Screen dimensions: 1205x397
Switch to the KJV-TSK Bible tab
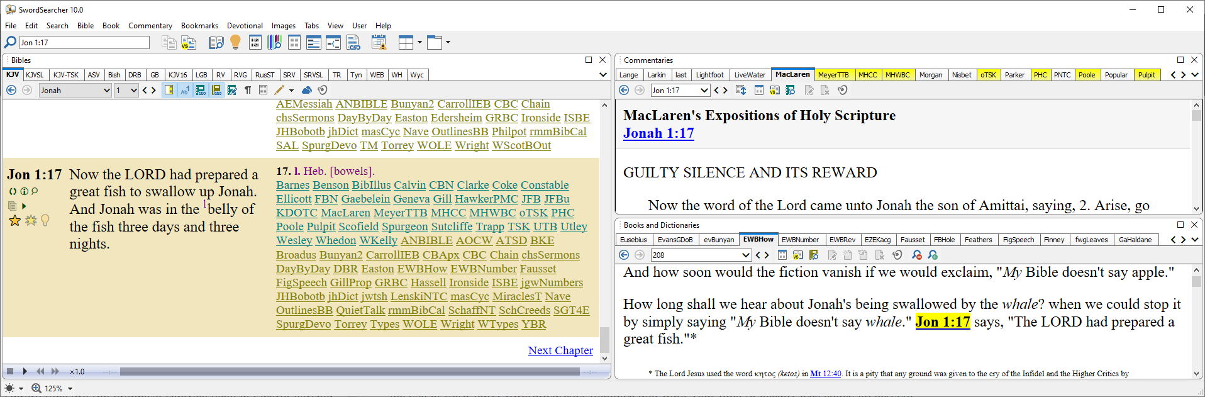pyautogui.click(x=66, y=75)
